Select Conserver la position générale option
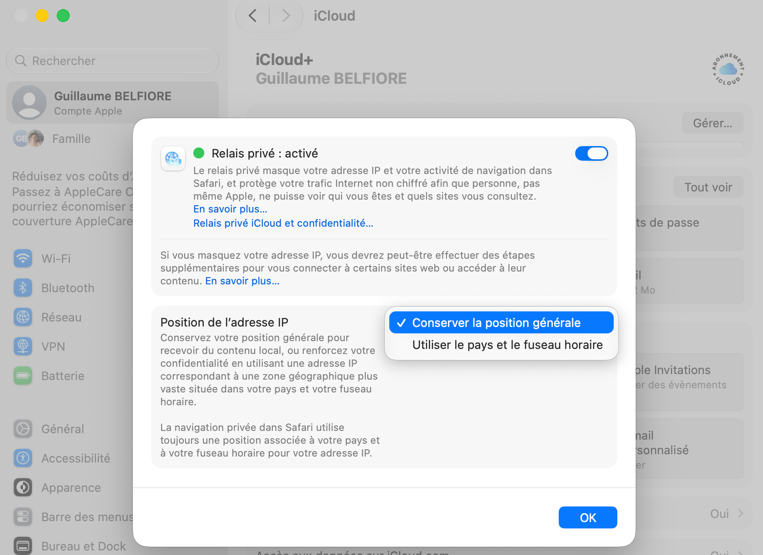The image size is (763, 555). pos(501,323)
